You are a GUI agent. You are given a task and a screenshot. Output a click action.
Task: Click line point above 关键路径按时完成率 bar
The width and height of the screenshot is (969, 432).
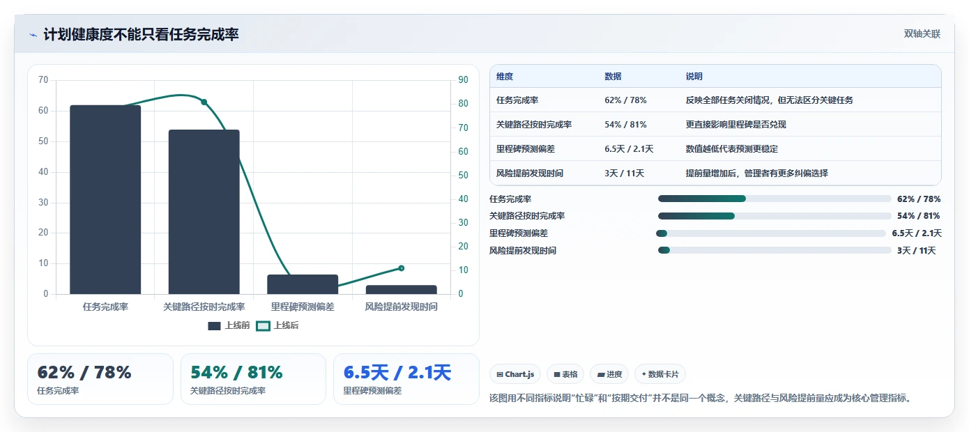point(204,102)
